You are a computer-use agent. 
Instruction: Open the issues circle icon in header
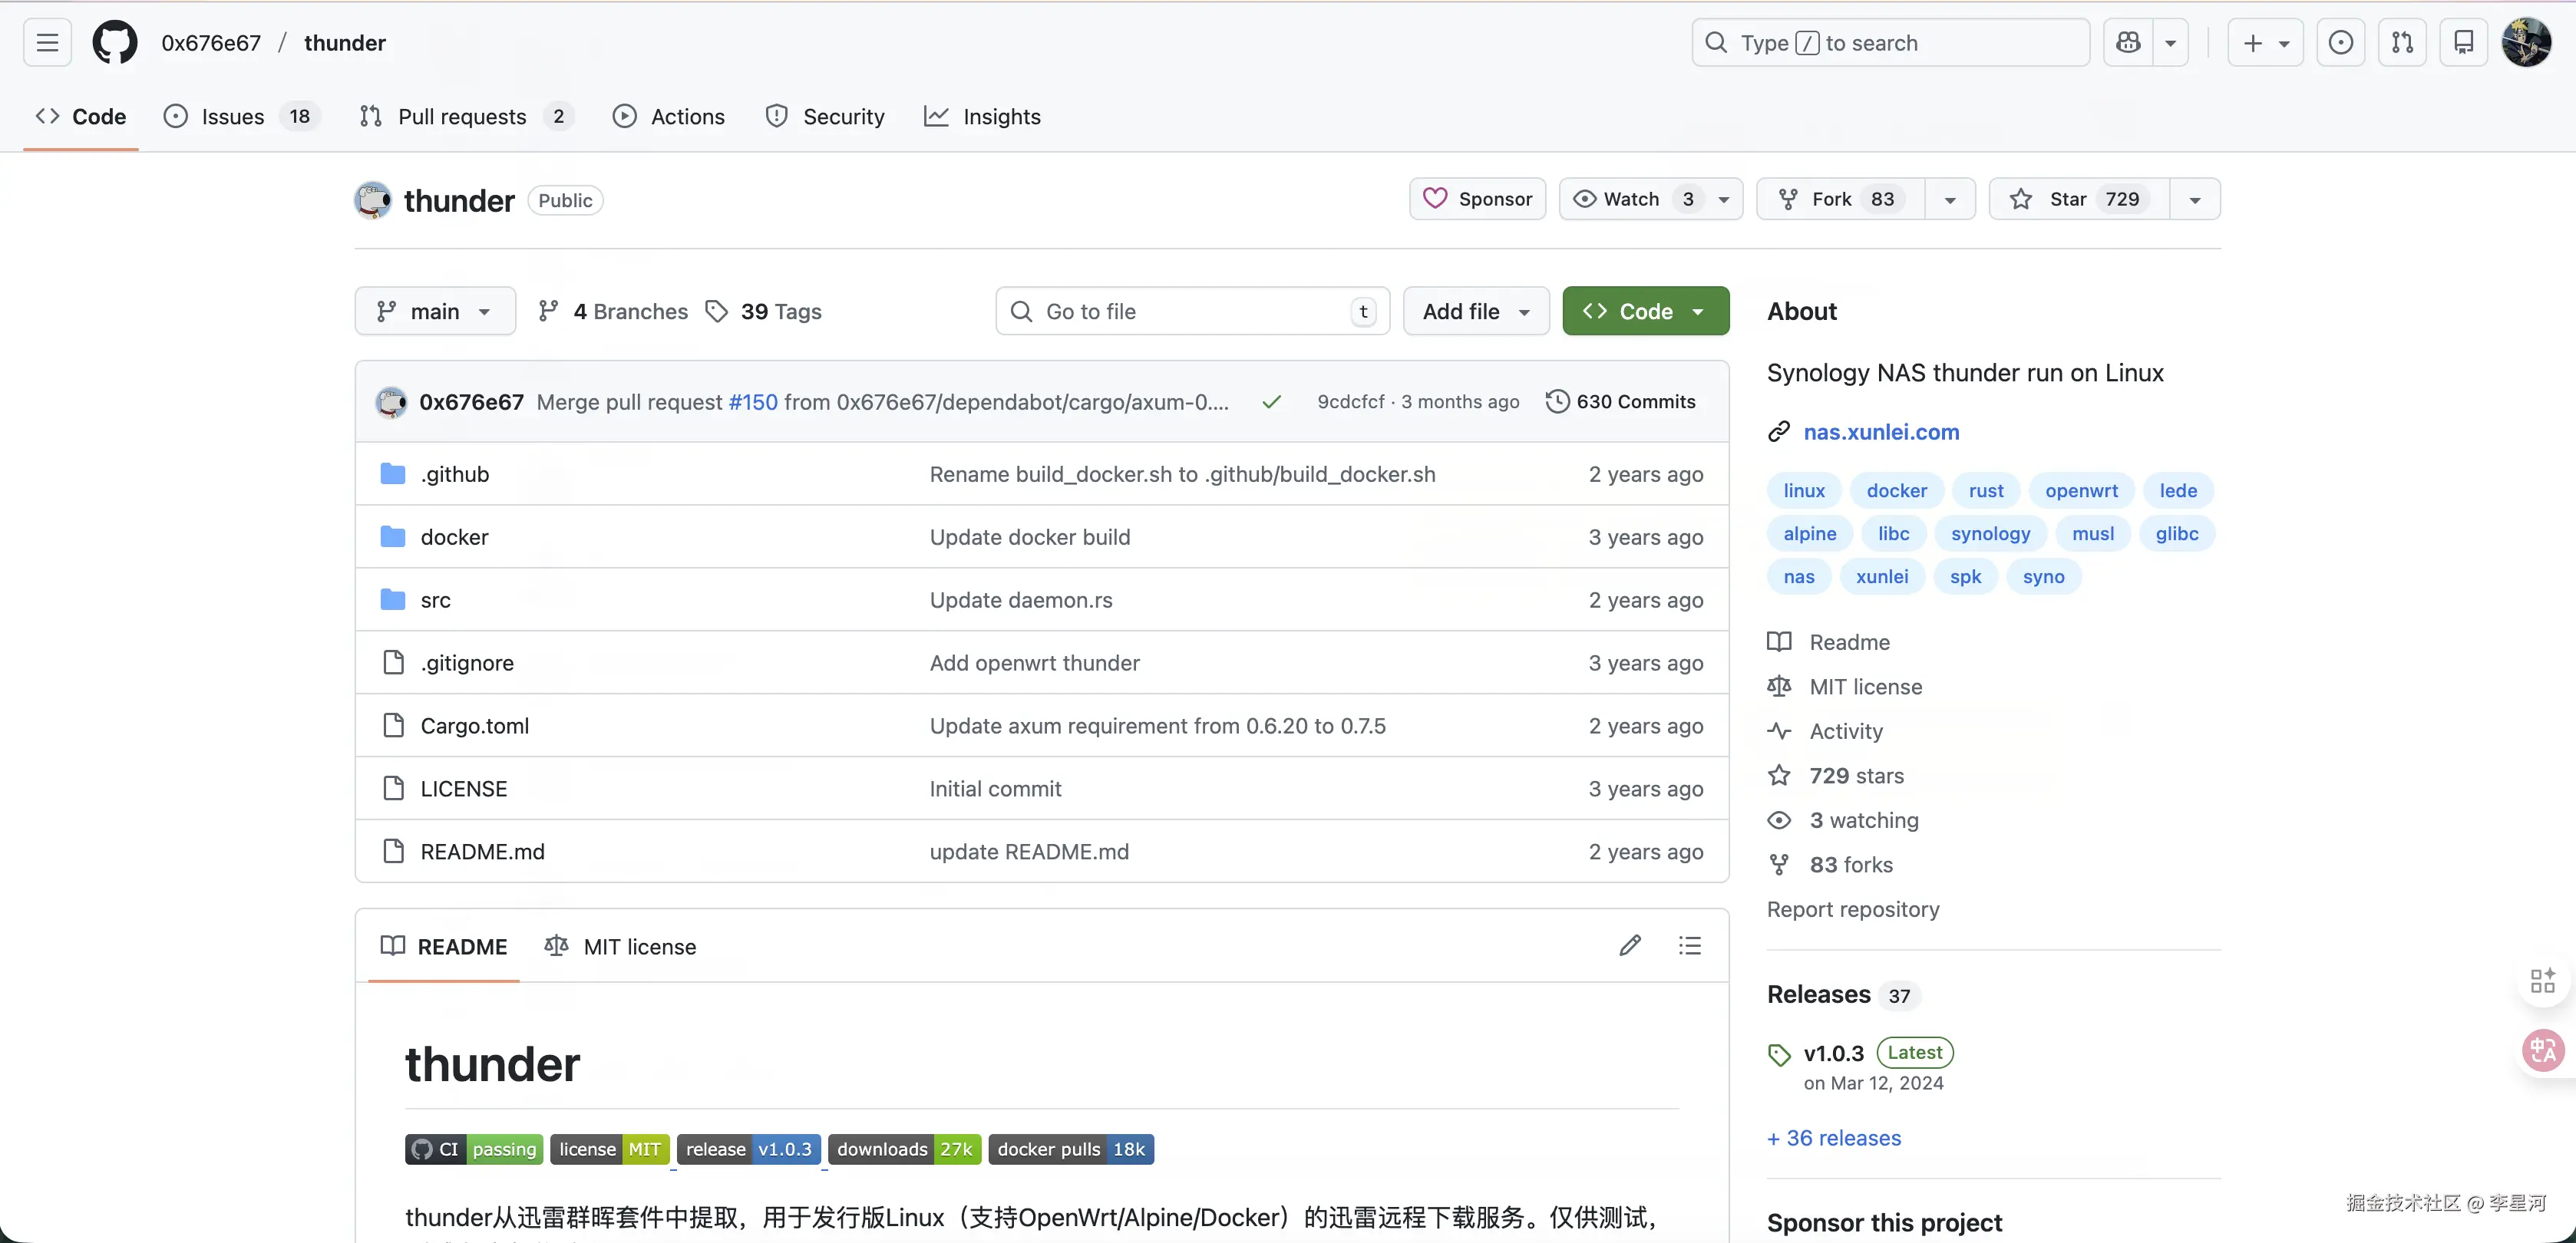2340,43
